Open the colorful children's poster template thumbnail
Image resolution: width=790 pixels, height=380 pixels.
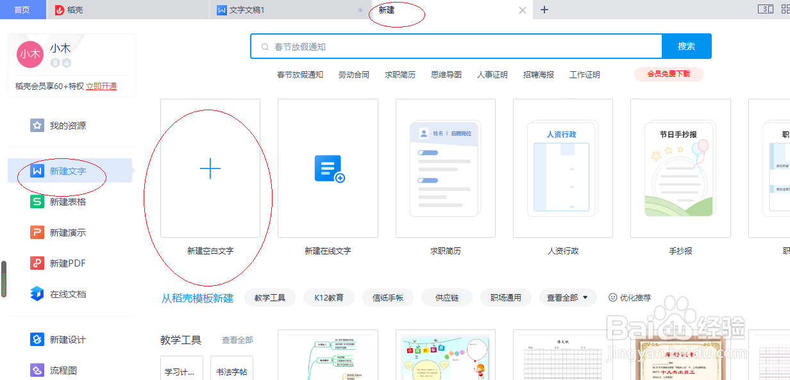click(x=446, y=355)
